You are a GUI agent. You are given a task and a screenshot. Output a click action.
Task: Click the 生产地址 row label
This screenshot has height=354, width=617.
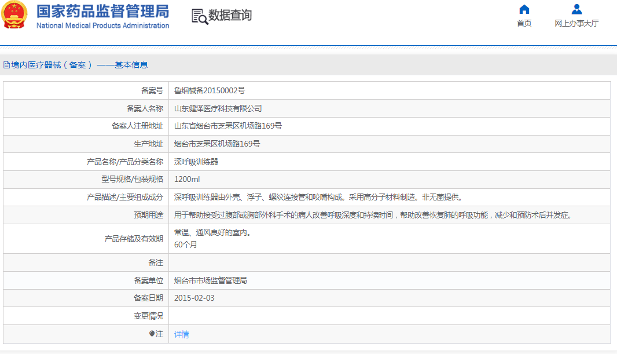(x=148, y=144)
